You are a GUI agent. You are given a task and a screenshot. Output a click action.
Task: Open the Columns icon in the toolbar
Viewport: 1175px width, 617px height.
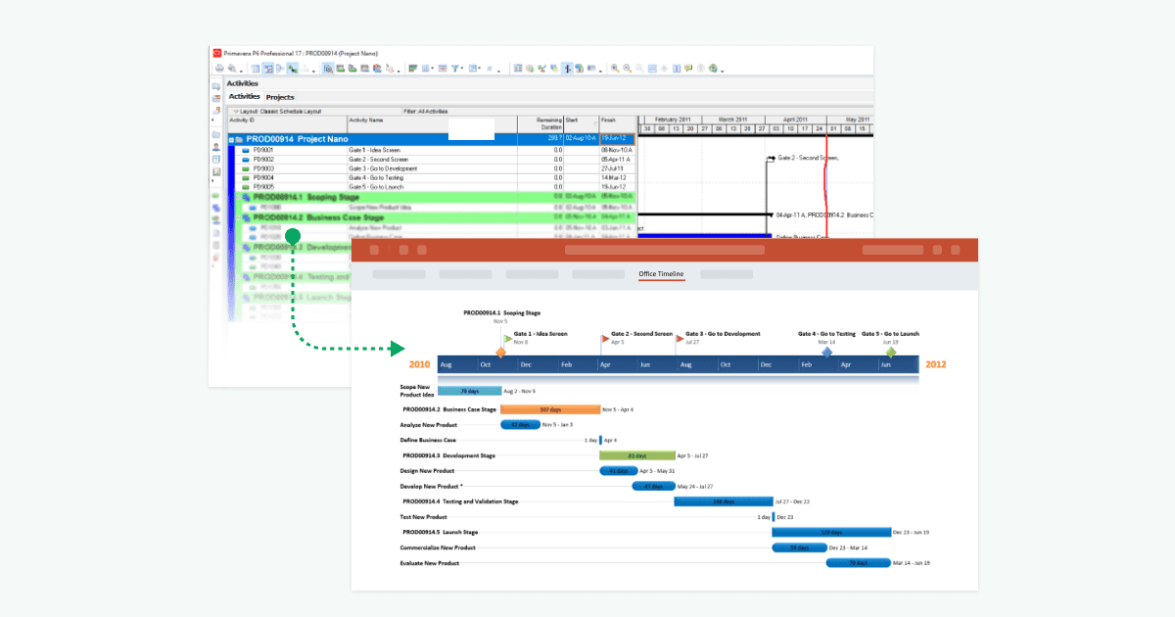point(425,69)
